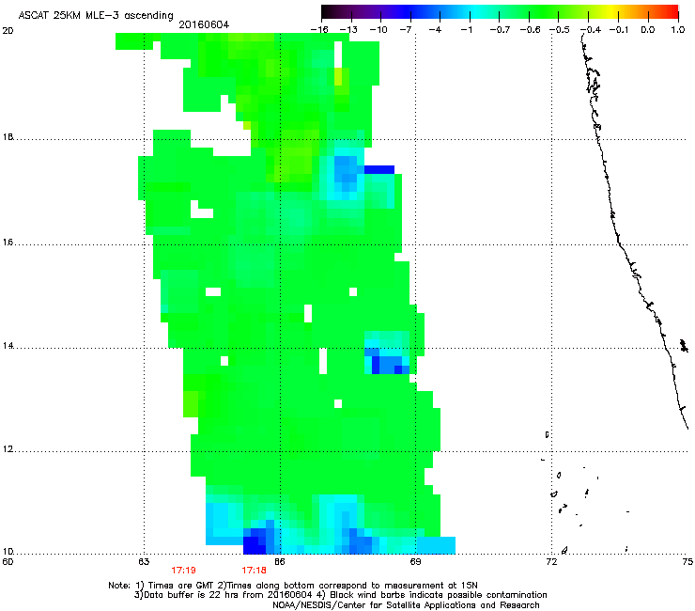Screen dimensions: 695x611
Task: Click the longitude label 60
Action: coord(8,562)
